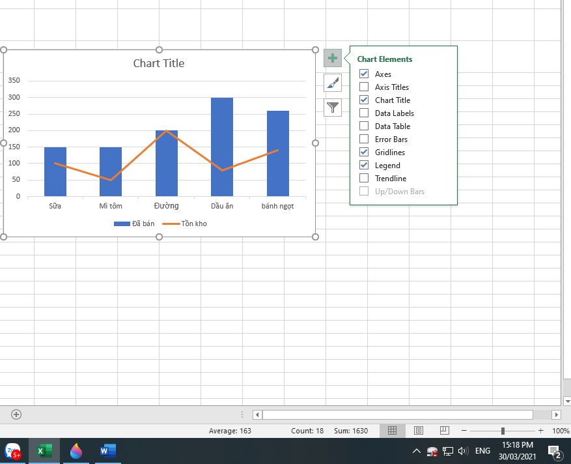Click the sheet tab bar resize handle
571x464 pixels.
tap(242, 414)
